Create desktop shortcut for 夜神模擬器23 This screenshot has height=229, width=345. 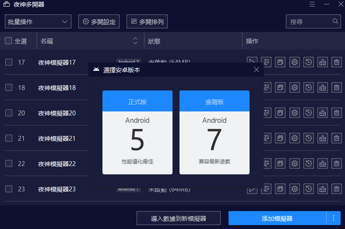coord(266,189)
